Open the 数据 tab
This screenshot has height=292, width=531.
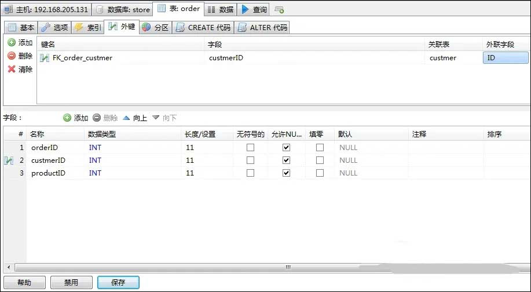click(221, 9)
